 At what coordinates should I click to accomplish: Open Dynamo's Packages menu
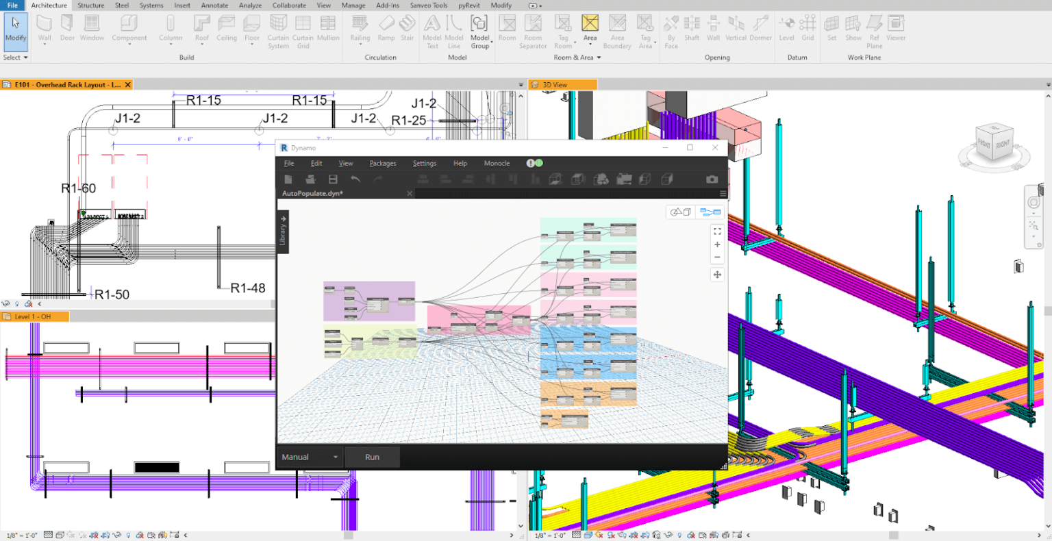tap(382, 163)
